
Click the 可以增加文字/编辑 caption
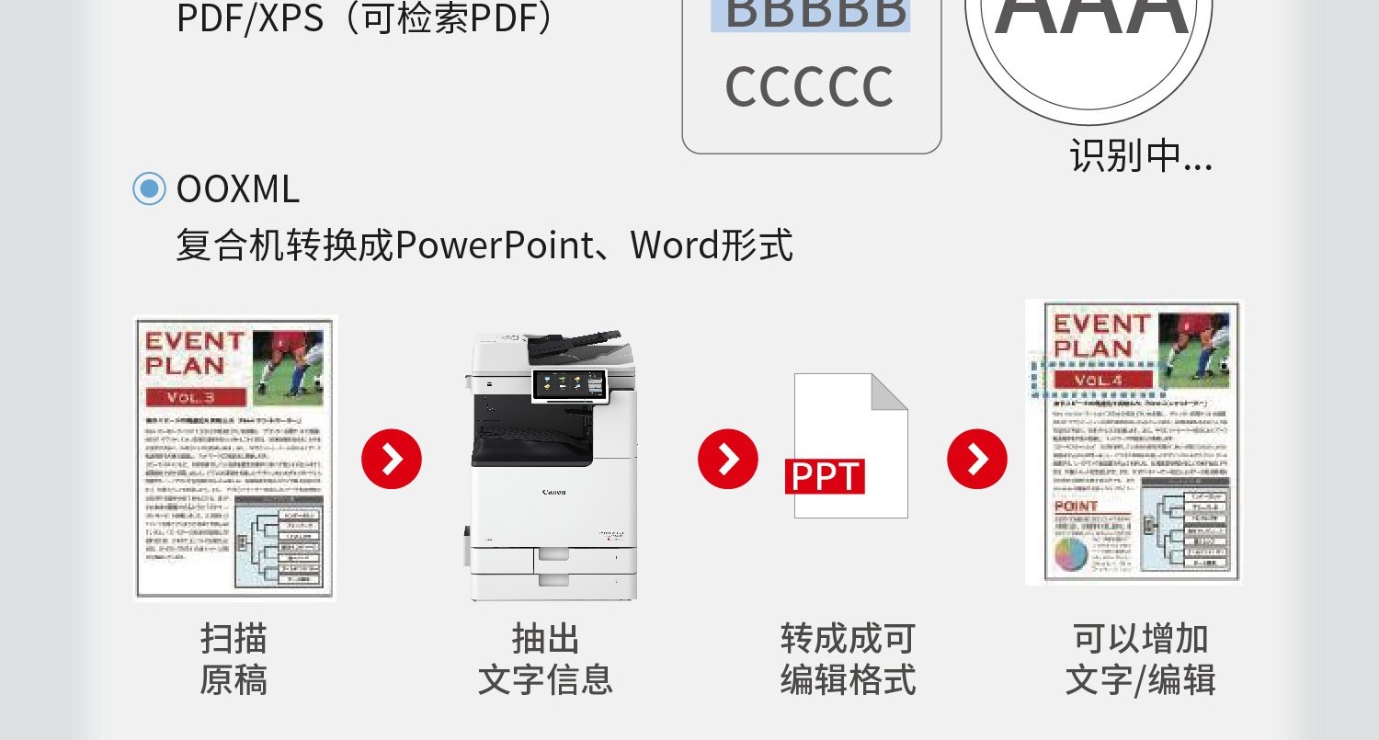[x=1140, y=659]
